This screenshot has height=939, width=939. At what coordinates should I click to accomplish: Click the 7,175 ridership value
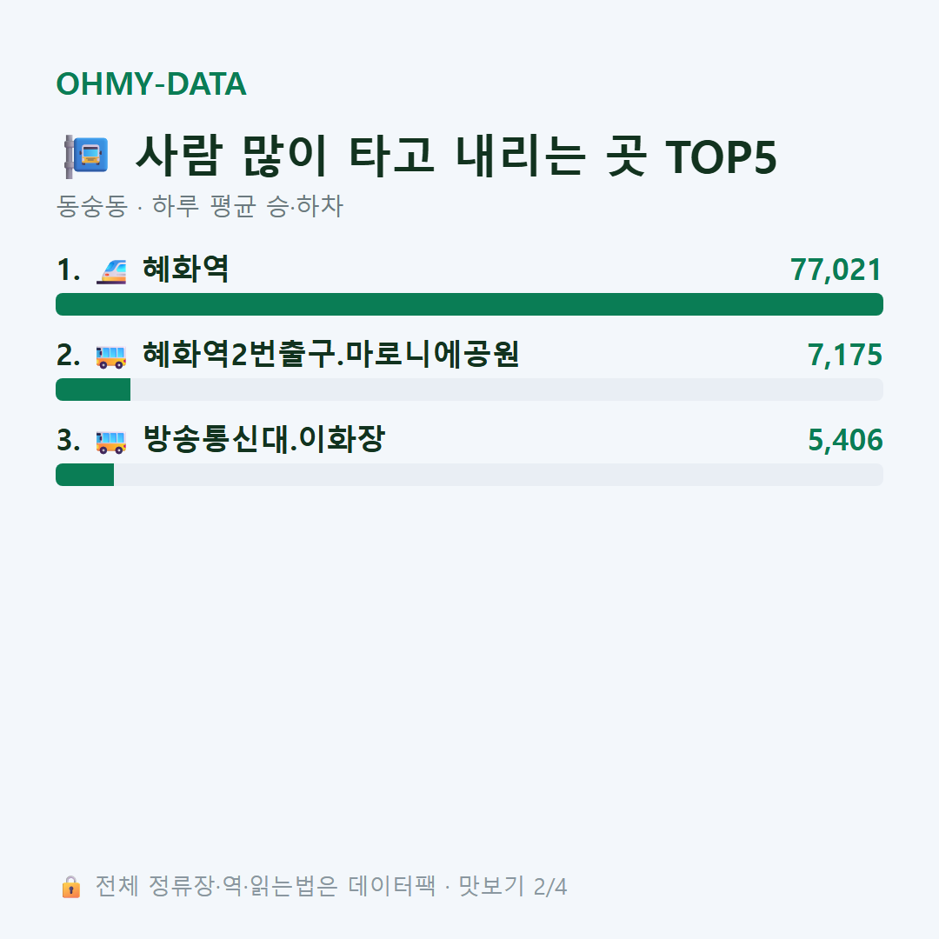pyautogui.click(x=845, y=355)
